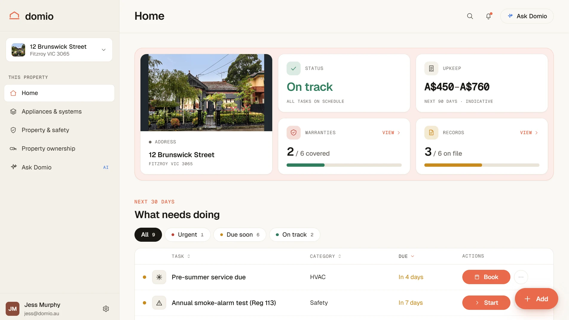The width and height of the screenshot is (569, 320).
Task: Click the HVAC snowflake icon in Pre-summer row
Action: [x=159, y=277]
